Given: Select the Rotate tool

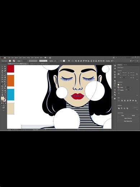Looking at the screenshot, I should click(x=2, y=79).
